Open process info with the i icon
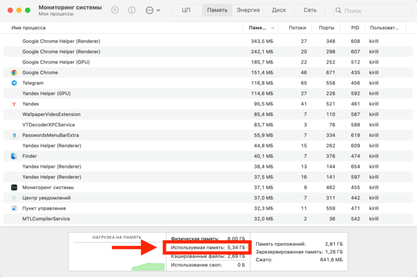This screenshot has width=417, height=277. coord(131,10)
